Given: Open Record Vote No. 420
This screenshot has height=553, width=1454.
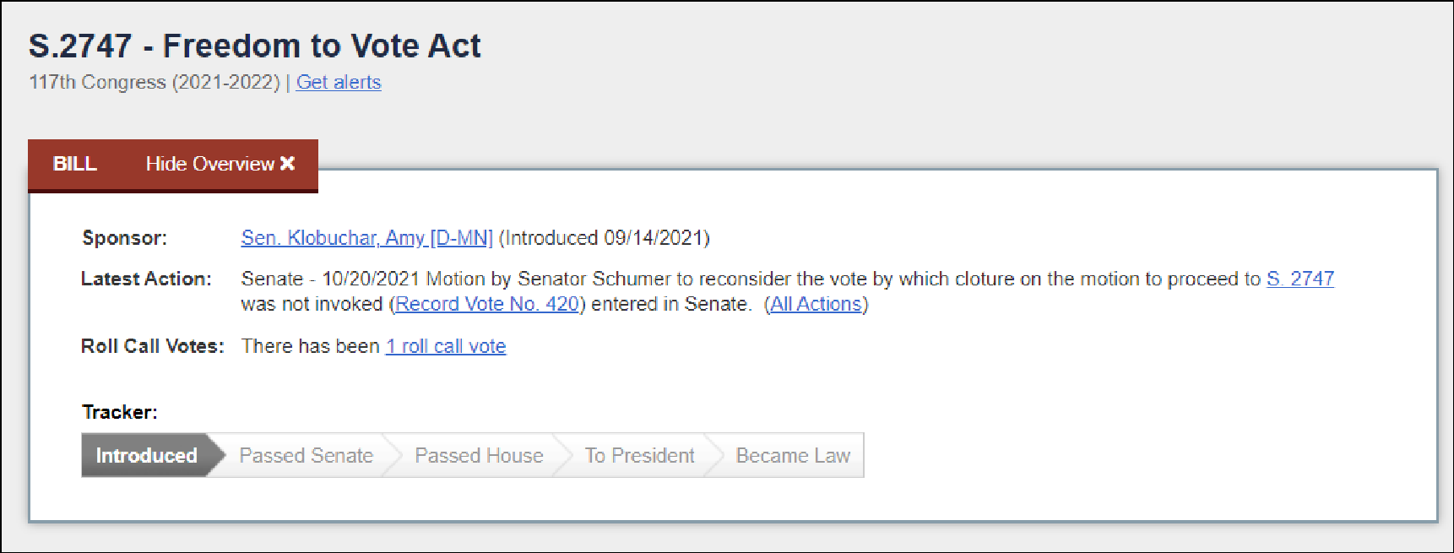Looking at the screenshot, I should pyautogui.click(x=487, y=304).
